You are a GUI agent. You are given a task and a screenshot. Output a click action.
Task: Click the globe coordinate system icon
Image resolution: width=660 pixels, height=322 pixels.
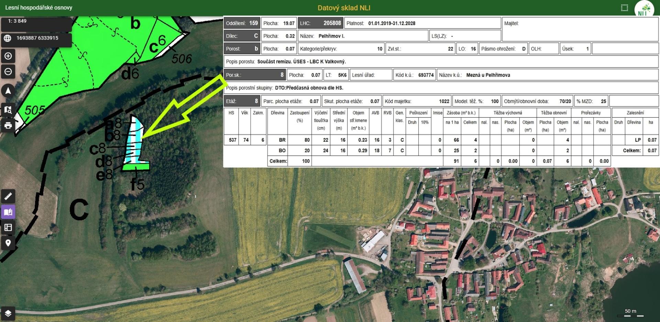coord(8,38)
